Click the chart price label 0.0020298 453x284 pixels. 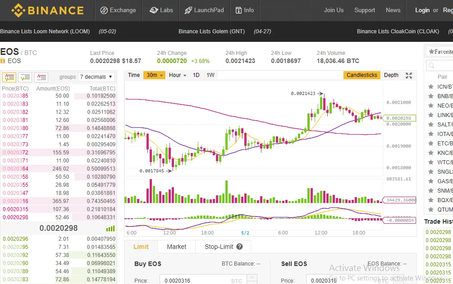pos(399,118)
